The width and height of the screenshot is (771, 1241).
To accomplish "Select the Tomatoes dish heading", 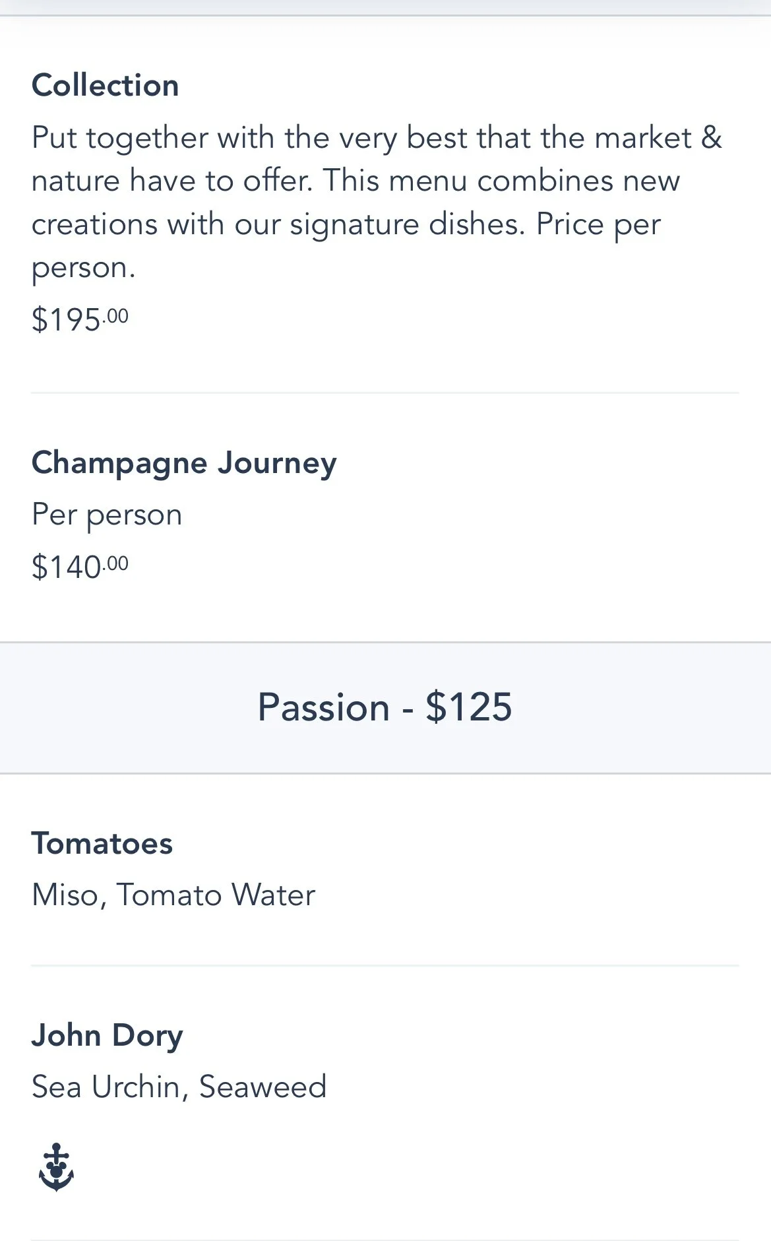I will tap(102, 843).
